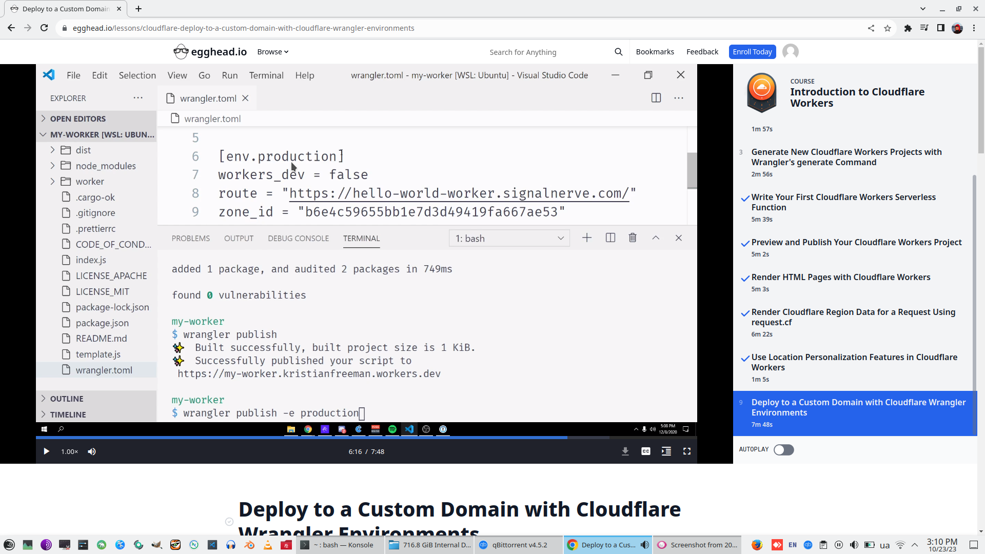
Task: Expand the Browse dropdown menu
Action: coord(272,52)
